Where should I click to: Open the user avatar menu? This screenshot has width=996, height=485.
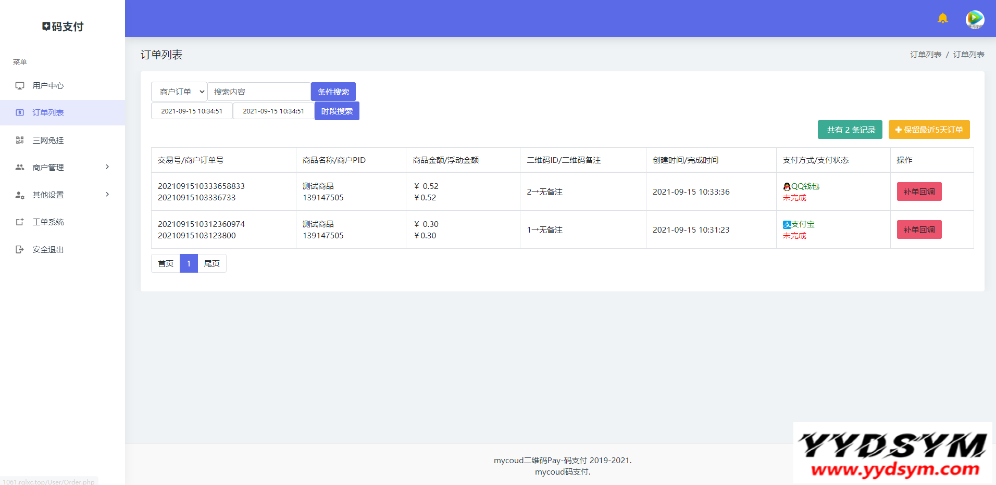point(975,19)
